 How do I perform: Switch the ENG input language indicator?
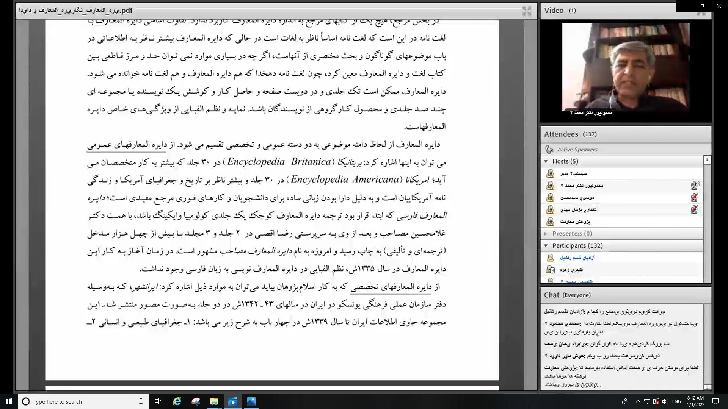676,401
